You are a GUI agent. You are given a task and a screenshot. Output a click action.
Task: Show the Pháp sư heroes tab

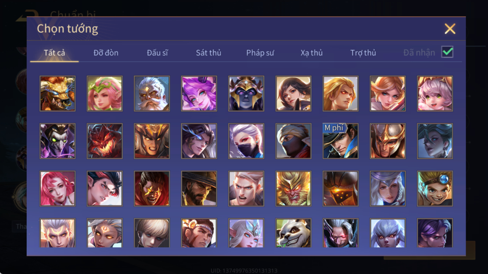260,53
